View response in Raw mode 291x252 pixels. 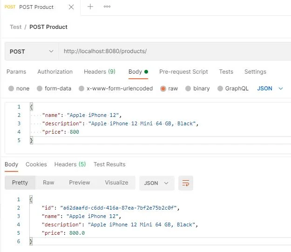pos(48,183)
